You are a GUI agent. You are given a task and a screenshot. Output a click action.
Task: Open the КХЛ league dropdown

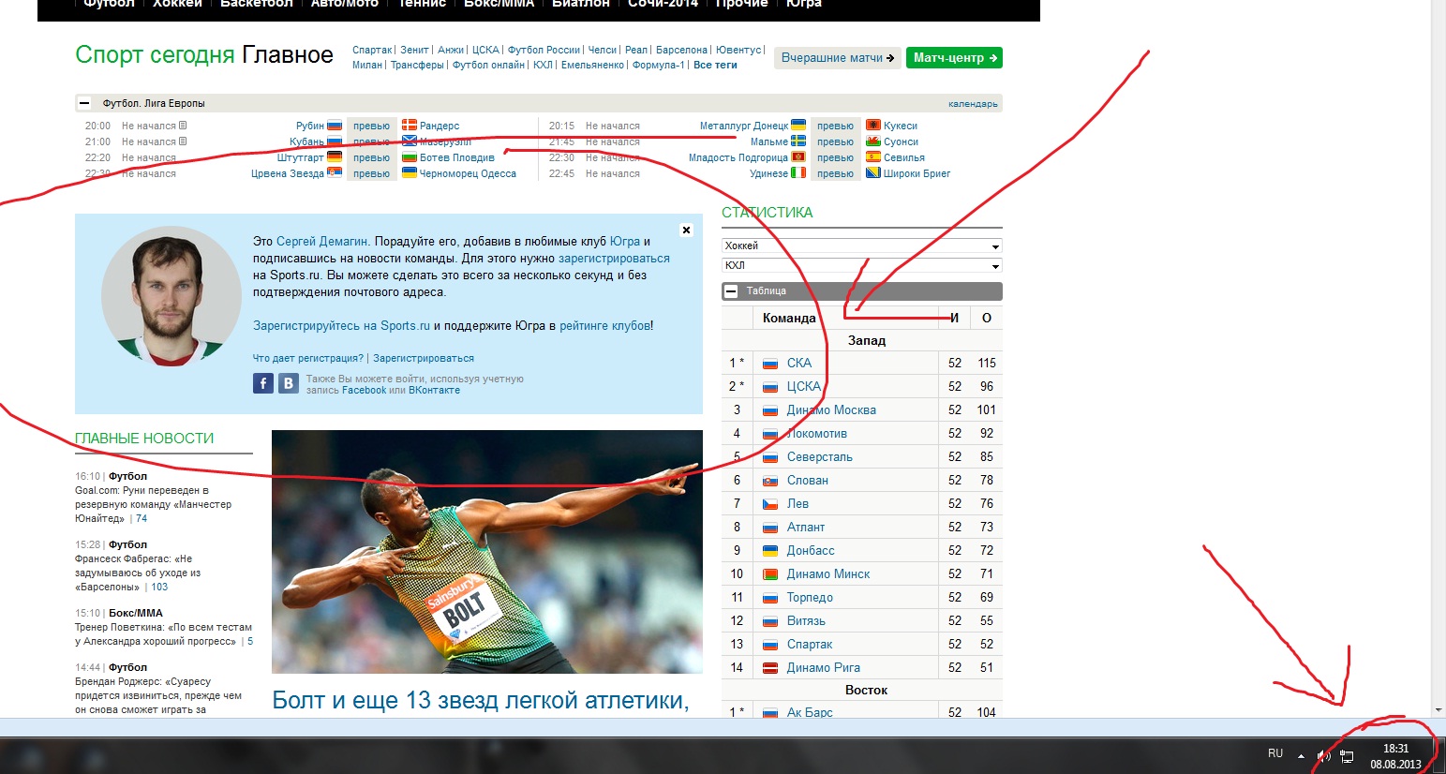coord(861,266)
